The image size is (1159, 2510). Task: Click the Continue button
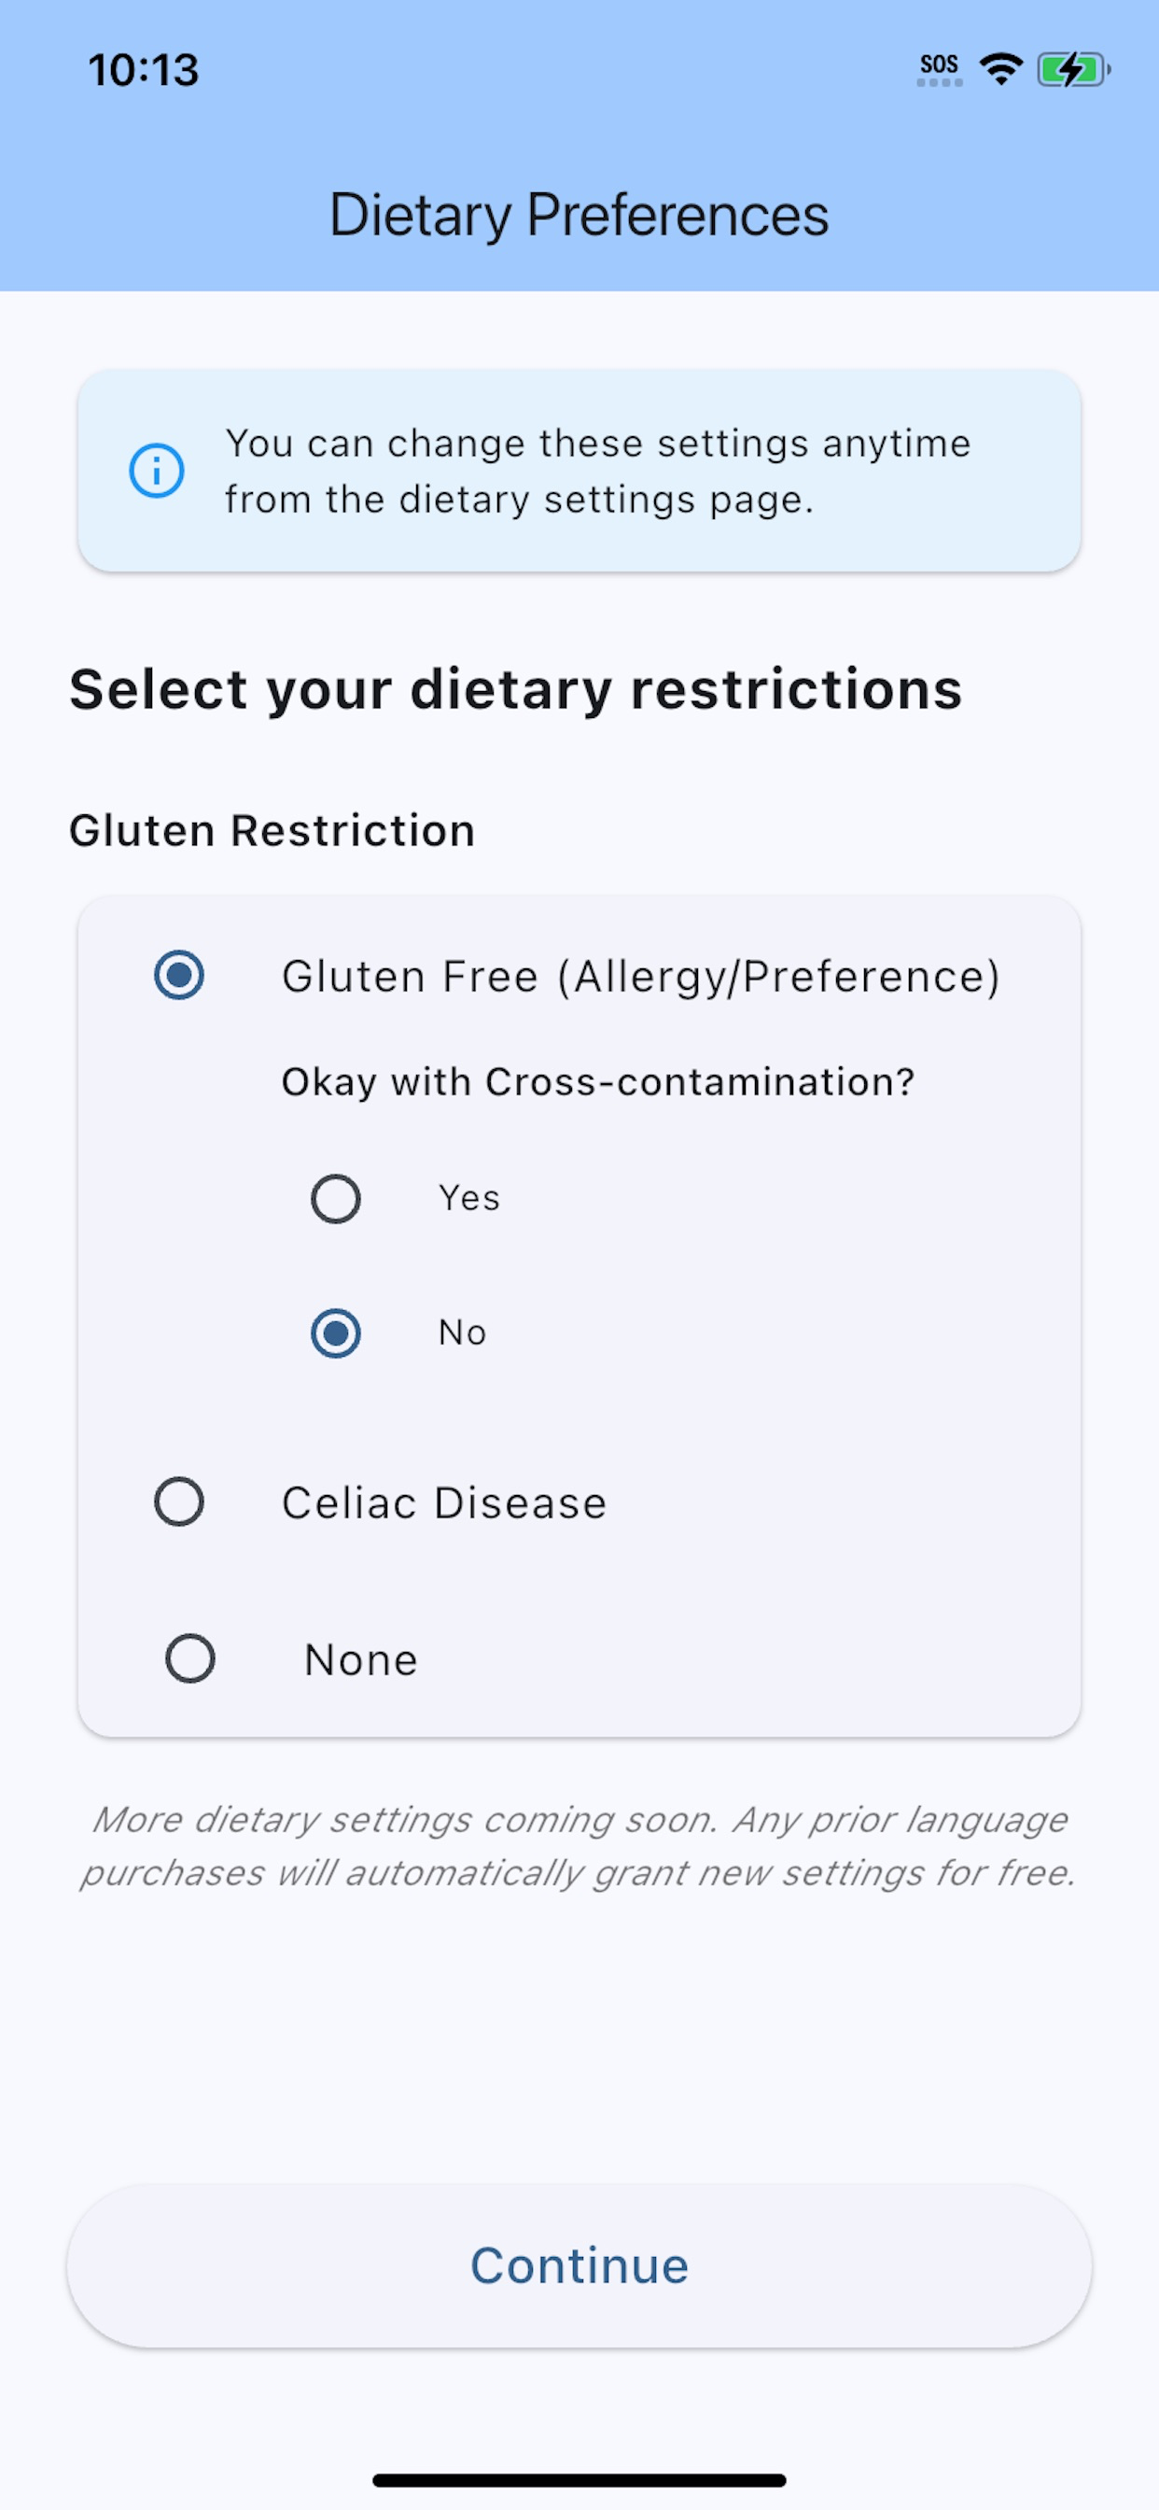click(x=579, y=2265)
